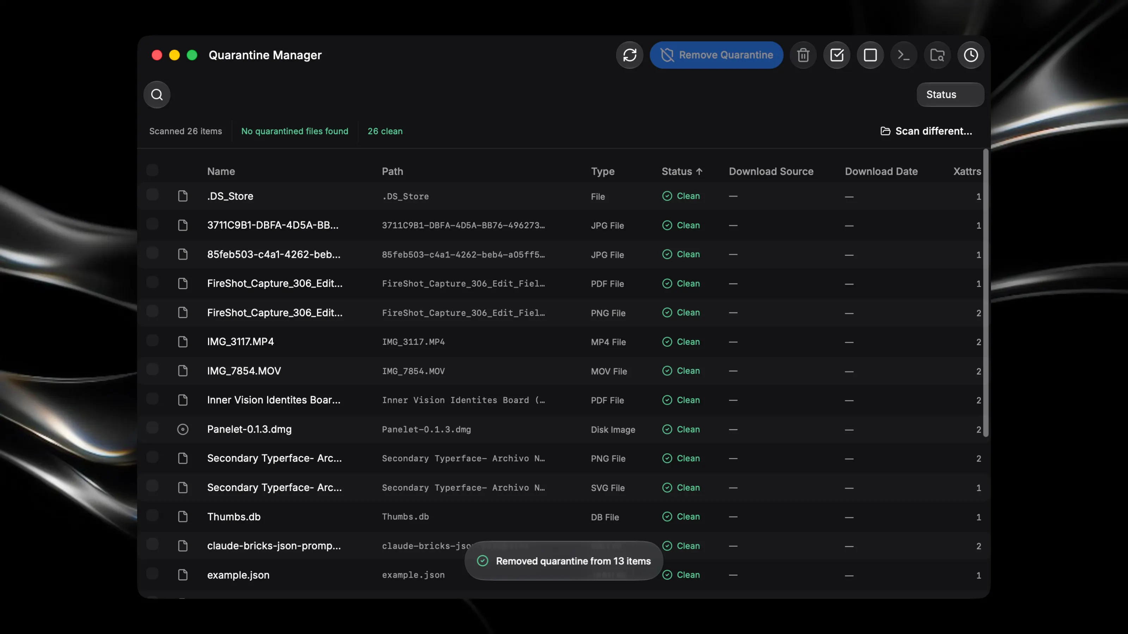Check the Panelet-0.1.3.dmg row checkbox

coord(152,428)
